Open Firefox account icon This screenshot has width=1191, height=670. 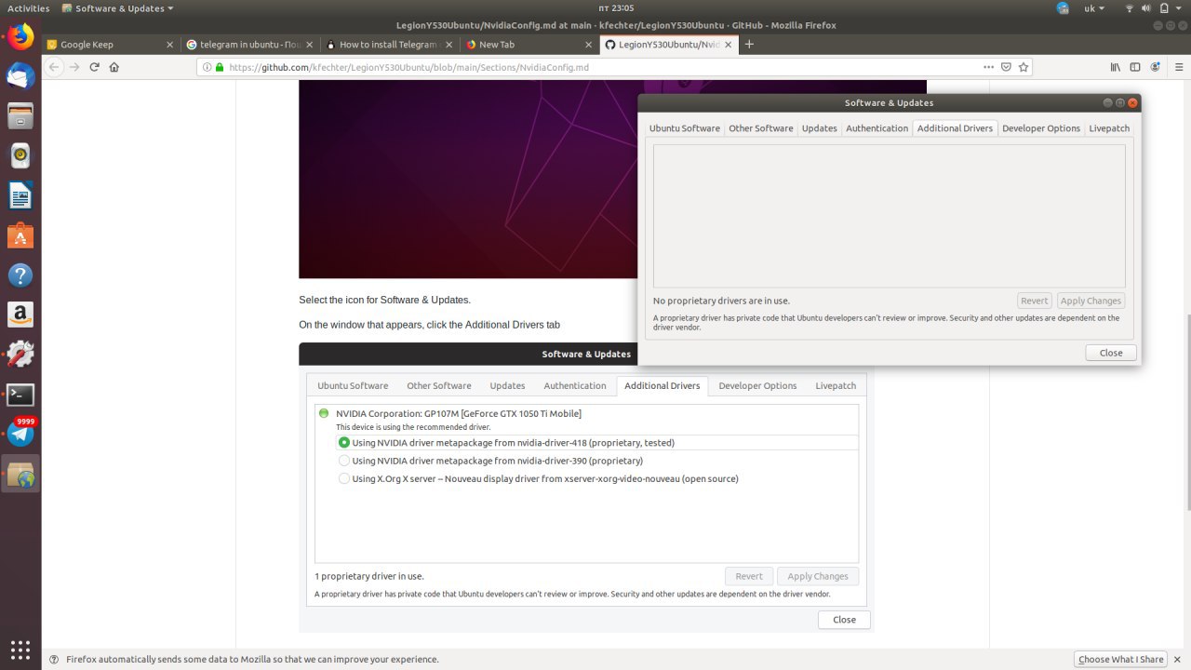pyautogui.click(x=1156, y=67)
